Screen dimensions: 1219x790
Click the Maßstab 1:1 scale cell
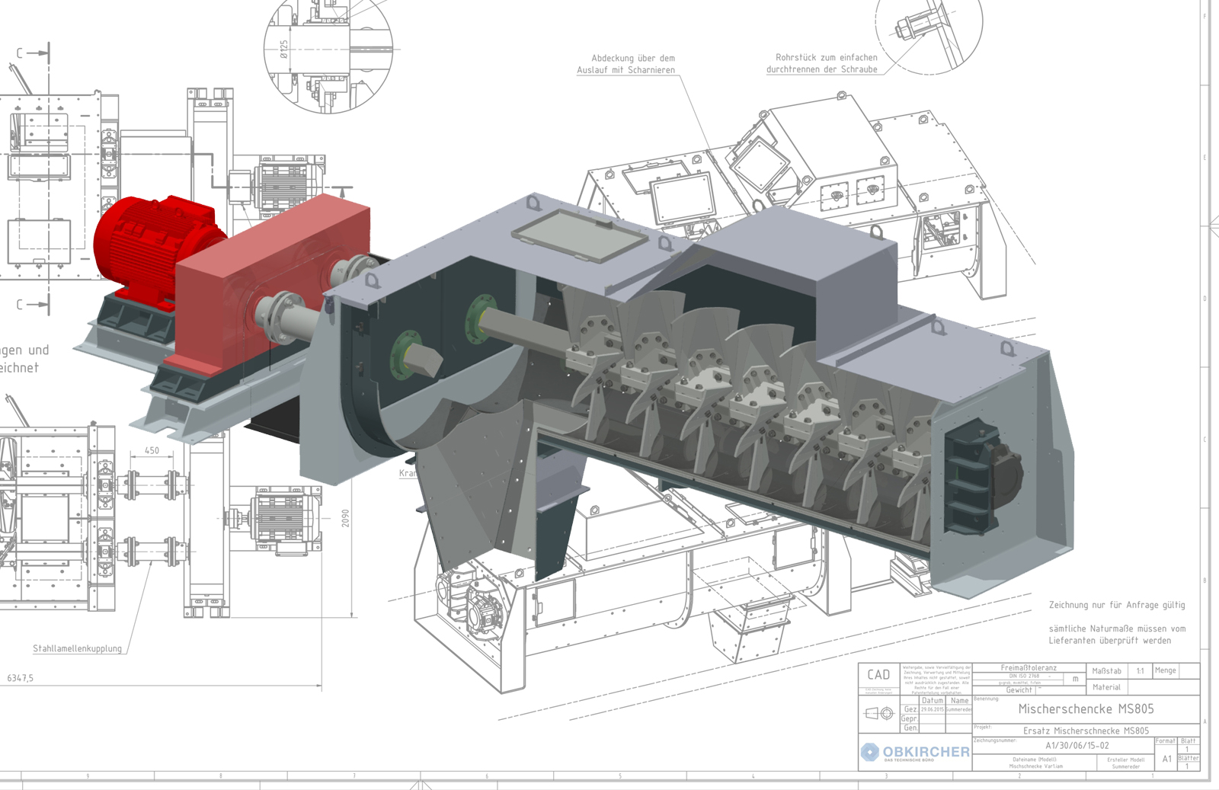1140,671
